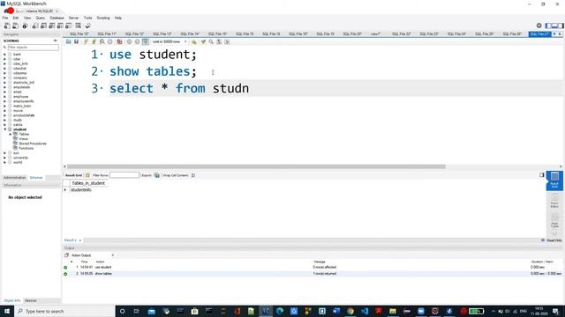The image size is (565, 317).
Task: Click the Create stored procedure icon
Action: coord(60,26)
